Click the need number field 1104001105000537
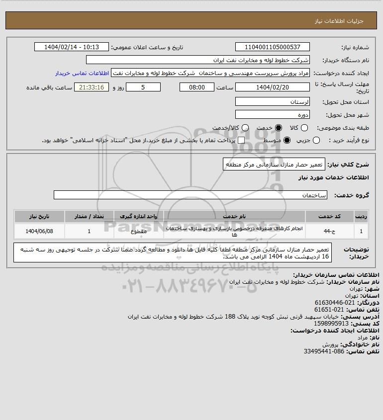The image size is (383, 420). (272, 47)
